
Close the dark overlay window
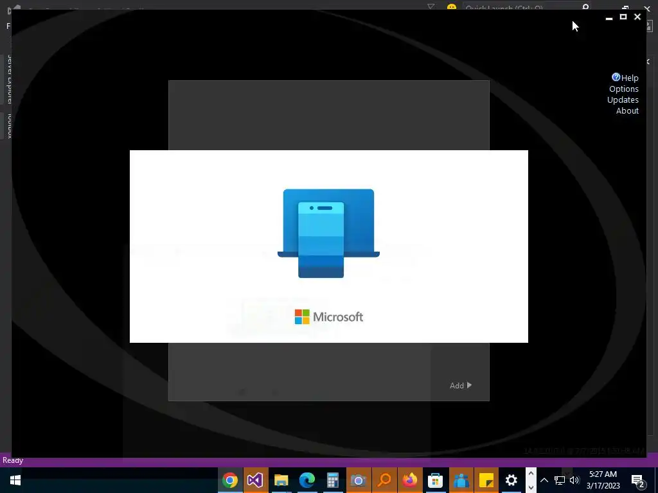pyautogui.click(x=637, y=17)
